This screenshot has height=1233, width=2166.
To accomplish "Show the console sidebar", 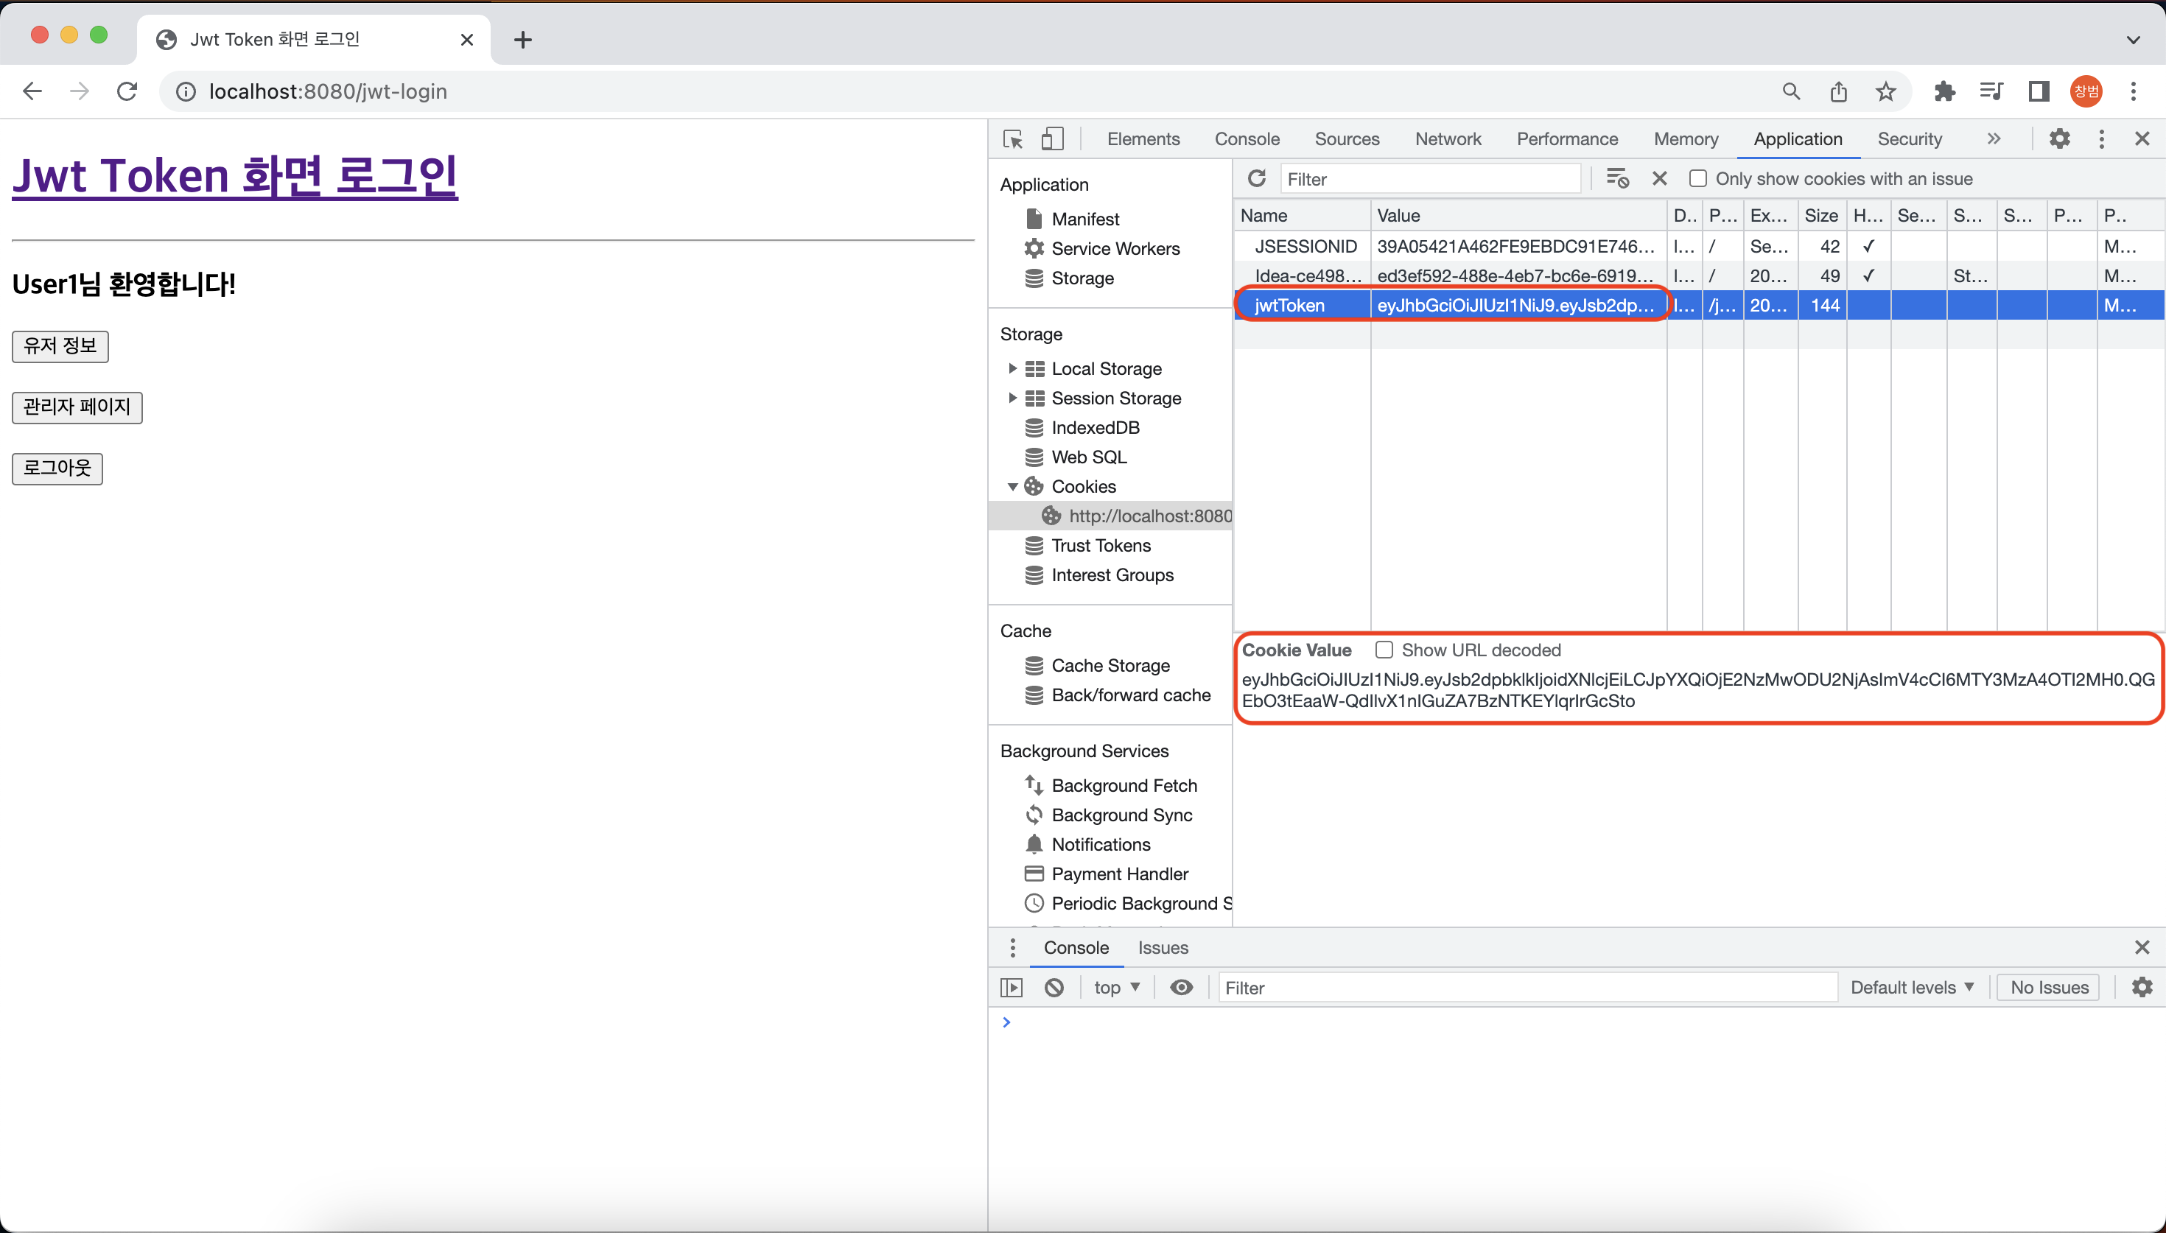I will click(1012, 988).
